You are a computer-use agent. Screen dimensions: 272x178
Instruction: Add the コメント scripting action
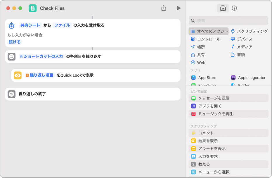228,133
